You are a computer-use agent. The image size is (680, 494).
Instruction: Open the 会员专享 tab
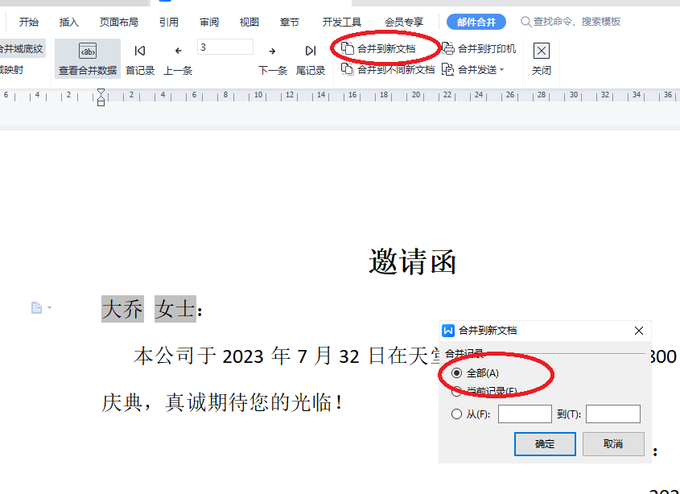pos(404,22)
